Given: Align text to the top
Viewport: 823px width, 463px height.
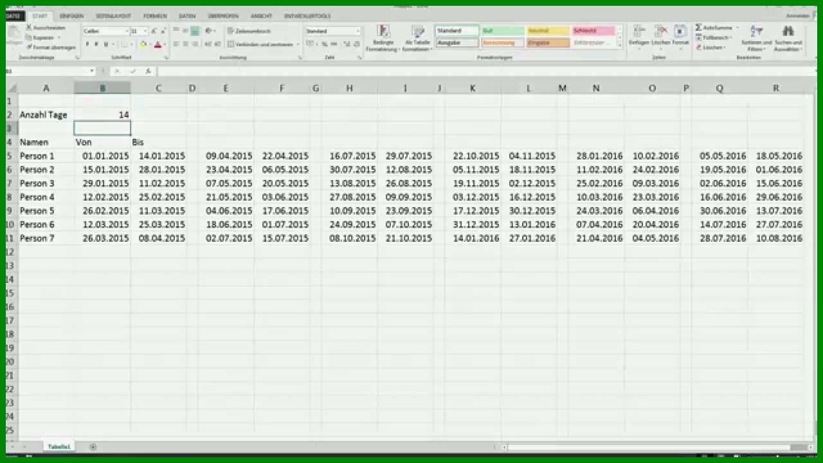Looking at the screenshot, I should tap(176, 31).
